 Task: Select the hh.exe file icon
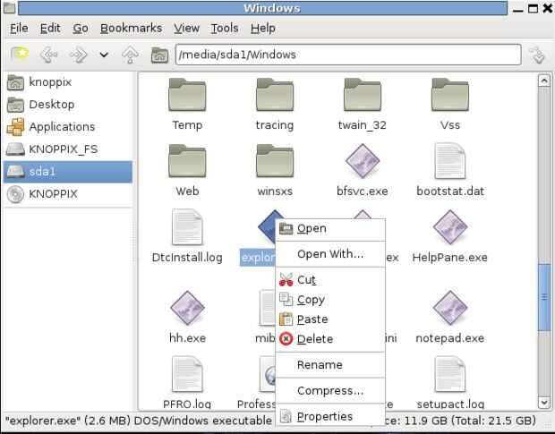[187, 308]
